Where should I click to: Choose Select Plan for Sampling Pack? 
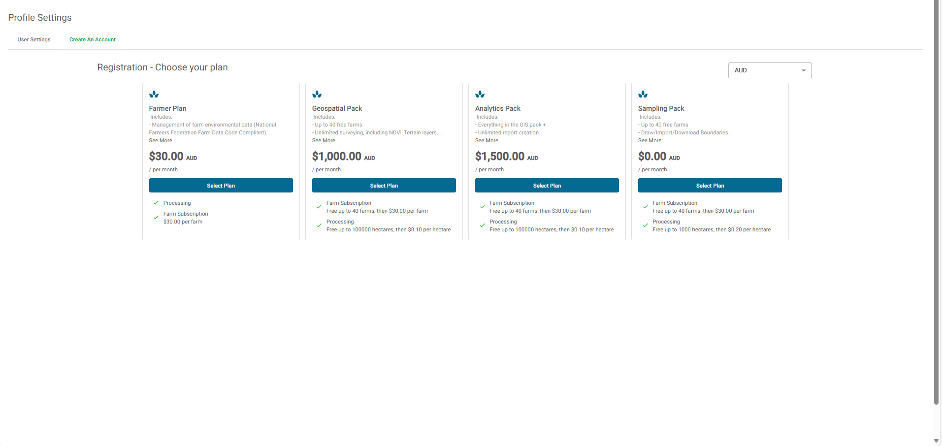[x=710, y=186]
